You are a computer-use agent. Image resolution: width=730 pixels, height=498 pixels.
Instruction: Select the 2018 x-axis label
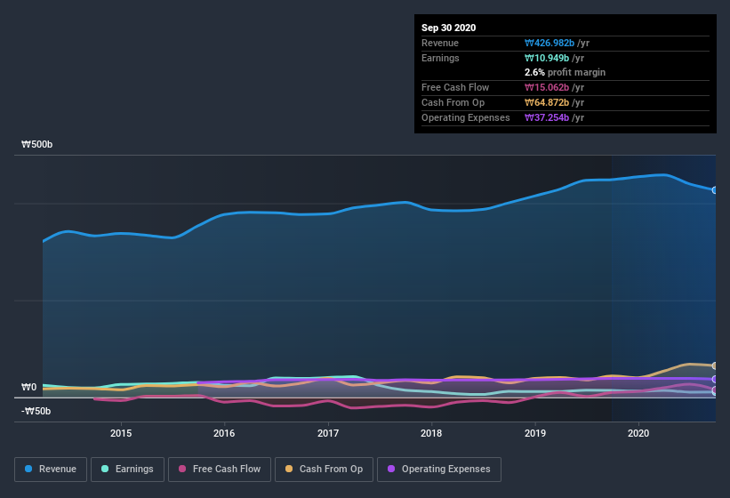[431, 433]
